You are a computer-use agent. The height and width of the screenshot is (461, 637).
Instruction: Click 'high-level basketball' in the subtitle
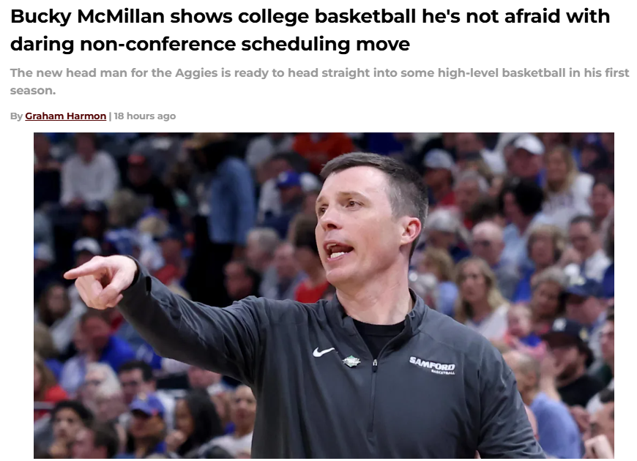502,72
